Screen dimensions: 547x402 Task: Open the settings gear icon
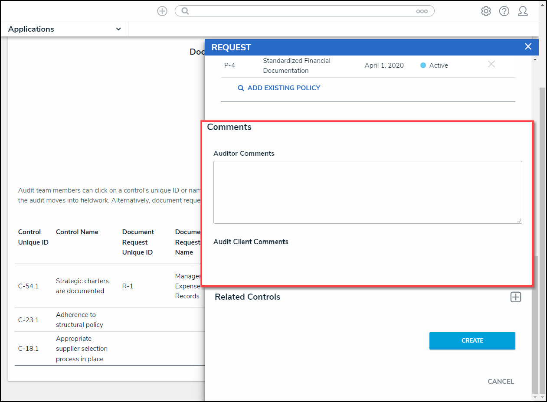click(x=486, y=11)
